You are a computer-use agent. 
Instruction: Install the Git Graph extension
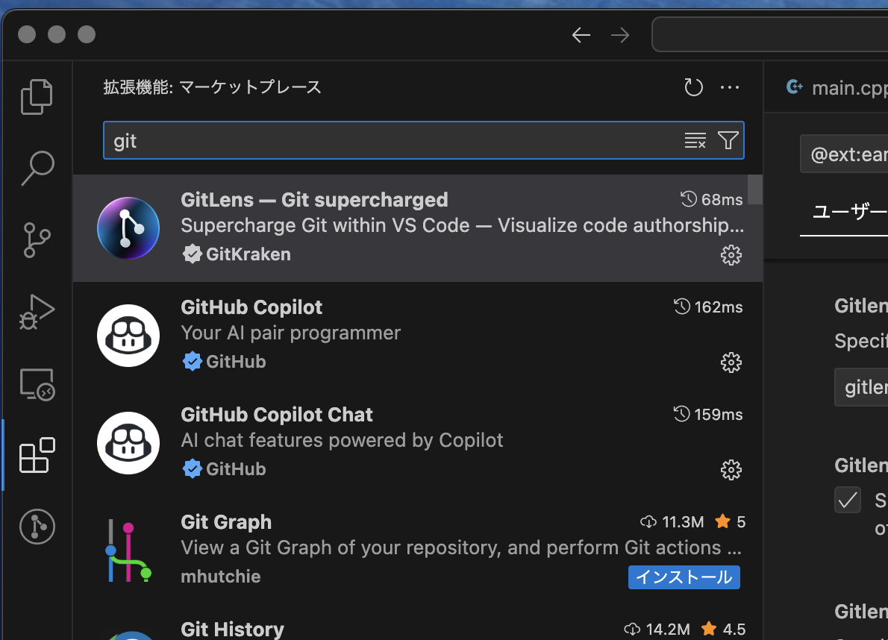point(684,577)
